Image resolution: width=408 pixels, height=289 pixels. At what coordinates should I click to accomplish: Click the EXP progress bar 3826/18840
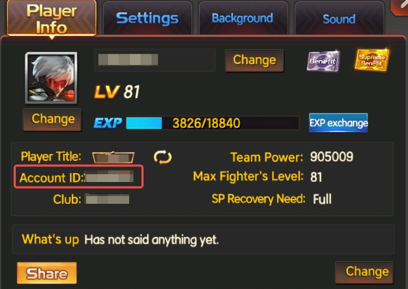coord(213,123)
